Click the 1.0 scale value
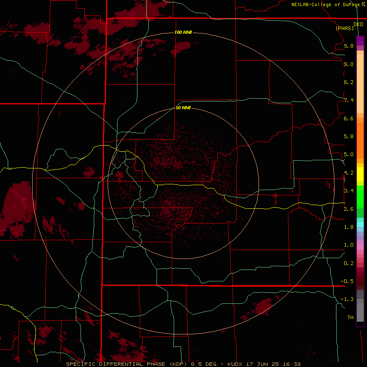Viewport: 367px width, 367px height. 349,245
